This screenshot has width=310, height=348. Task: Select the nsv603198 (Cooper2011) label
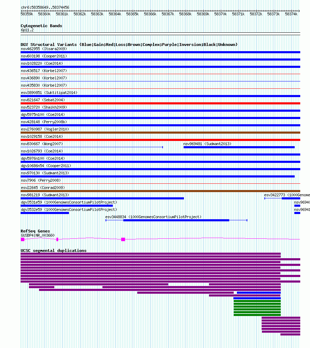(x=44, y=56)
